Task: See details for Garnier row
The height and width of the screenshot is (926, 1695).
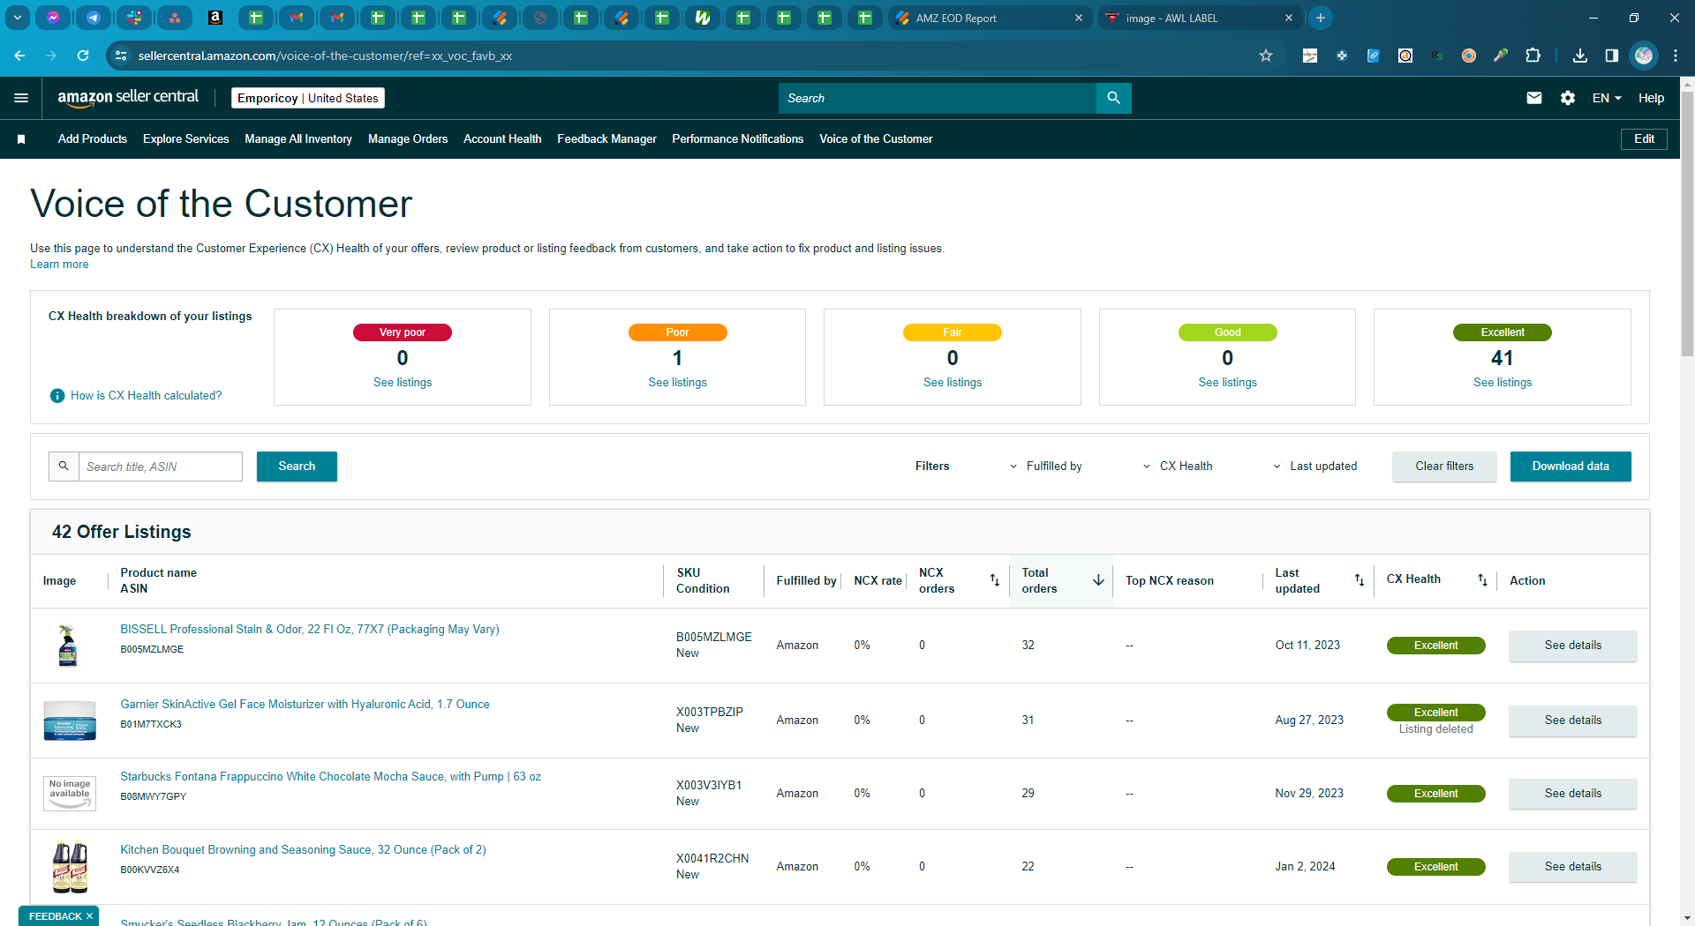Action: [1572, 721]
